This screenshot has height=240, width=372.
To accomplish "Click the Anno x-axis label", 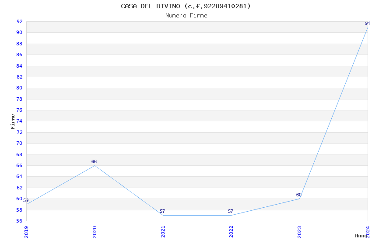I will pyautogui.click(x=361, y=236).
